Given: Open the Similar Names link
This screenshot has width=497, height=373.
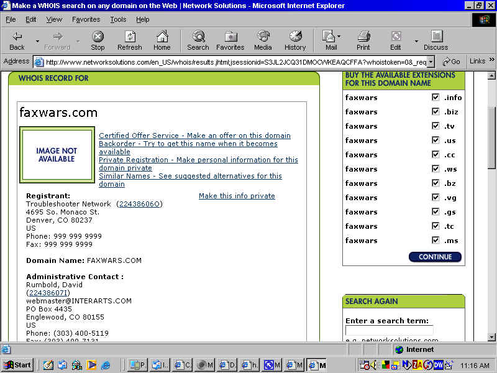Looking at the screenshot, I should click(x=190, y=180).
